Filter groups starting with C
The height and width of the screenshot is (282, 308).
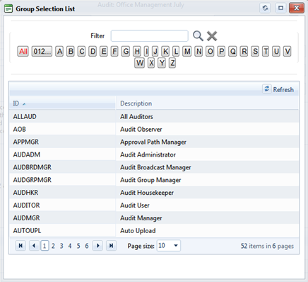82,51
